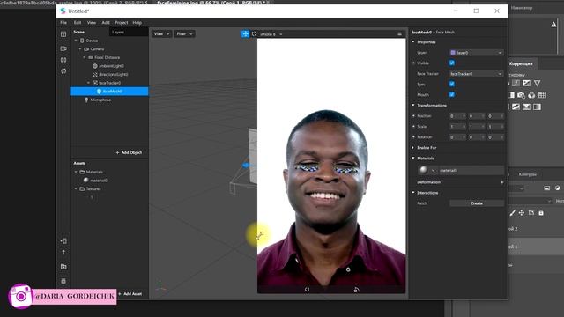
Task: Open the Filter dropdown in viewport
Action: pyautogui.click(x=184, y=33)
